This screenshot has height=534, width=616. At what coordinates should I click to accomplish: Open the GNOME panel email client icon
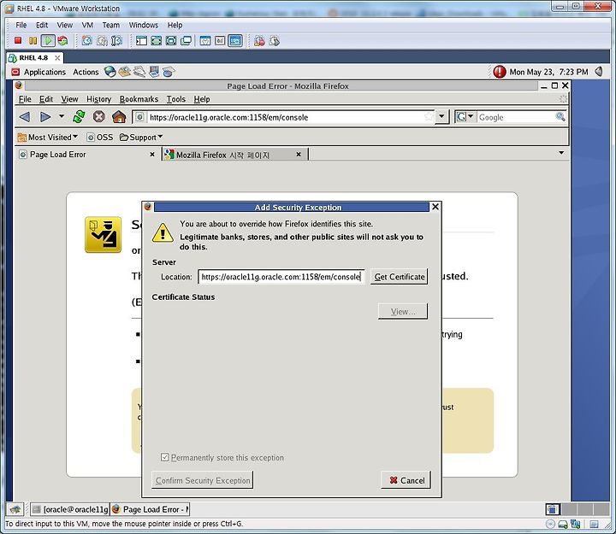tap(125, 72)
